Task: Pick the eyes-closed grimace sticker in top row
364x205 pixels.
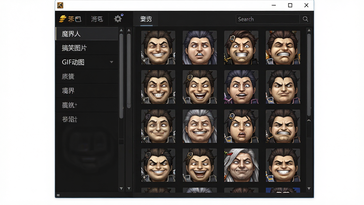Action: pos(283,47)
